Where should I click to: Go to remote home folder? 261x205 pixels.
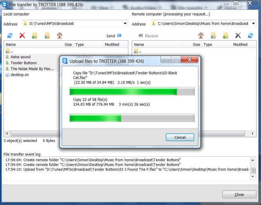[201, 35]
